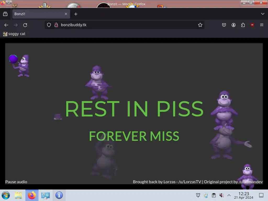Switch to Firefox in taskbar
This screenshot has width=268, height=201.
[32, 195]
